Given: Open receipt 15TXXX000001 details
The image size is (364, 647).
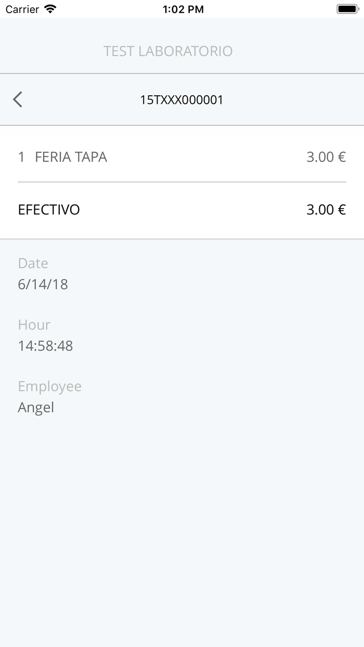Looking at the screenshot, I should (182, 99).
